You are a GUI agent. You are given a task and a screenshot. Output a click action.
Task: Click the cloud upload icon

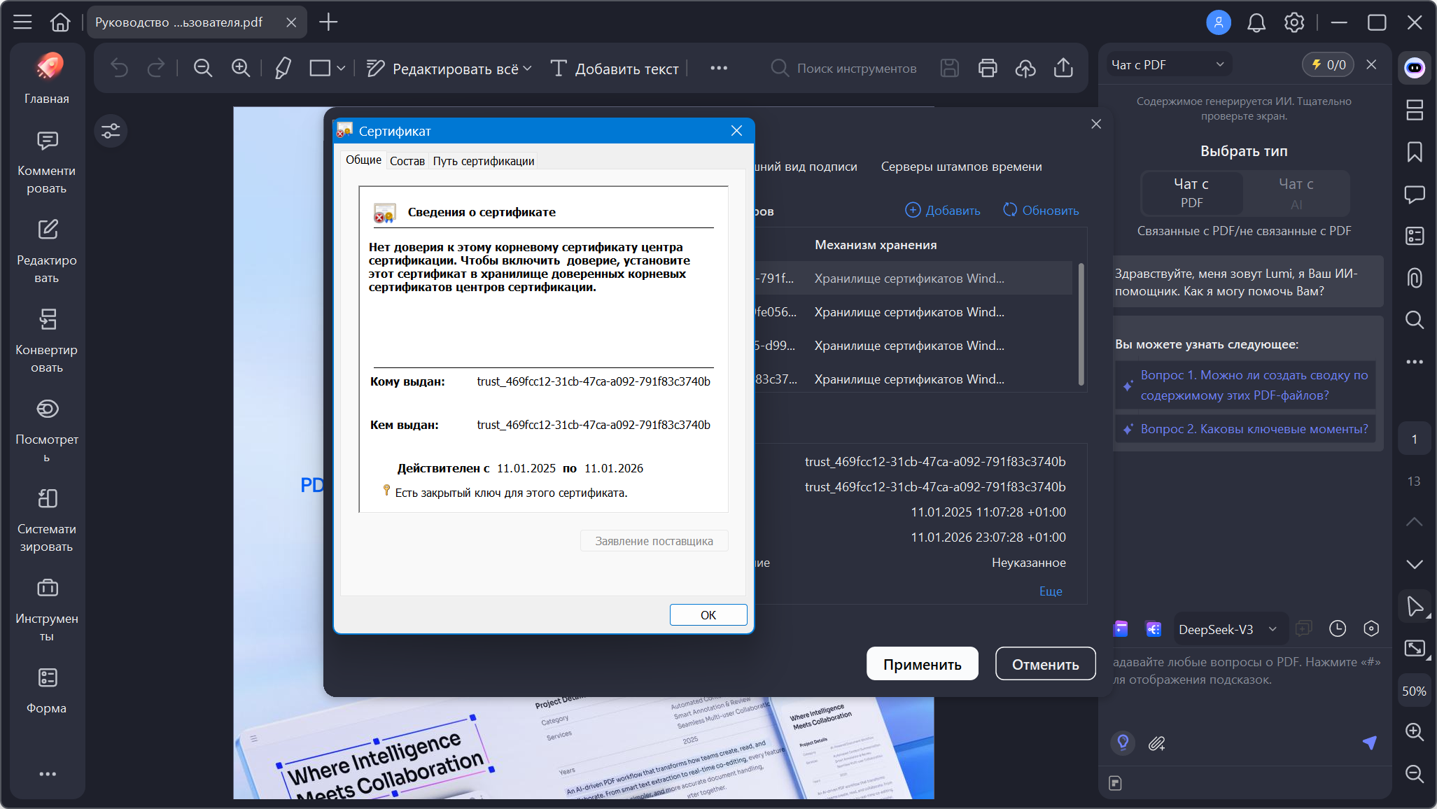tap(1025, 68)
